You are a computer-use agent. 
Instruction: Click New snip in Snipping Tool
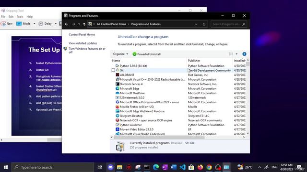pos(7,24)
